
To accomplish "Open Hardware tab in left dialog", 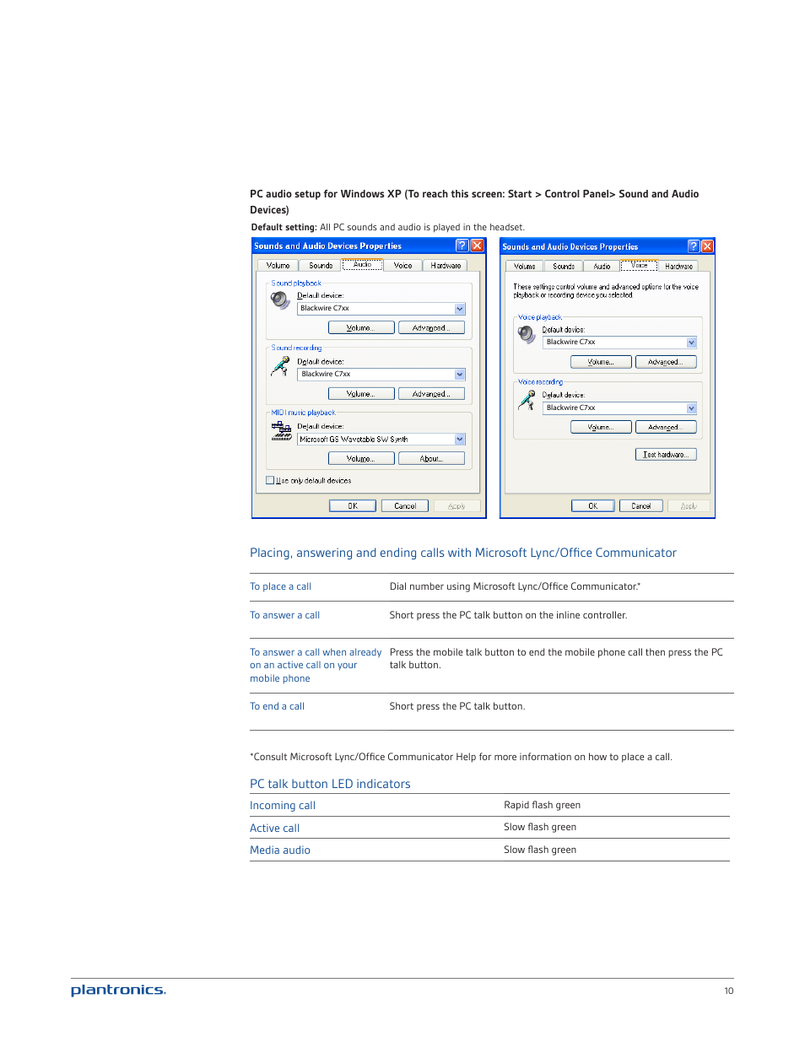I will point(446,266).
